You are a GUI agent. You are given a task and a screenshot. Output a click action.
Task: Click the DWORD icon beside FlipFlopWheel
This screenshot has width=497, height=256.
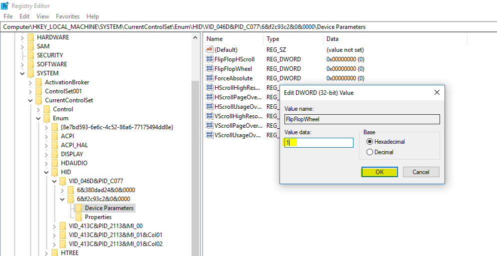pos(209,69)
